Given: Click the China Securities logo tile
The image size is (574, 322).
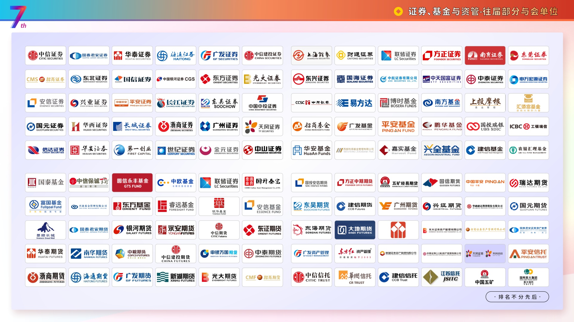Looking at the screenshot, I should (262, 55).
